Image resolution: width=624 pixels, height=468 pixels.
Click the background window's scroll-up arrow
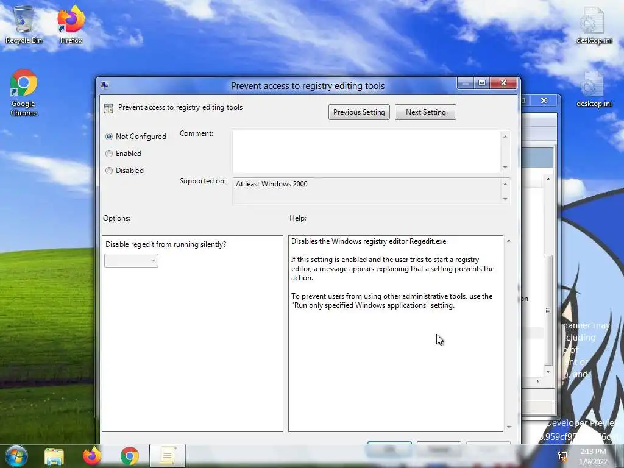(x=548, y=180)
